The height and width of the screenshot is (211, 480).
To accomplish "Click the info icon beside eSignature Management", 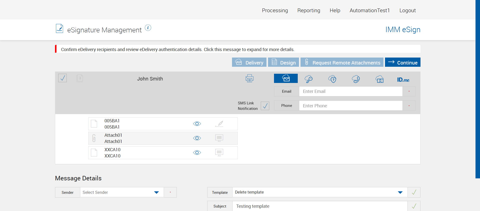I will click(148, 28).
